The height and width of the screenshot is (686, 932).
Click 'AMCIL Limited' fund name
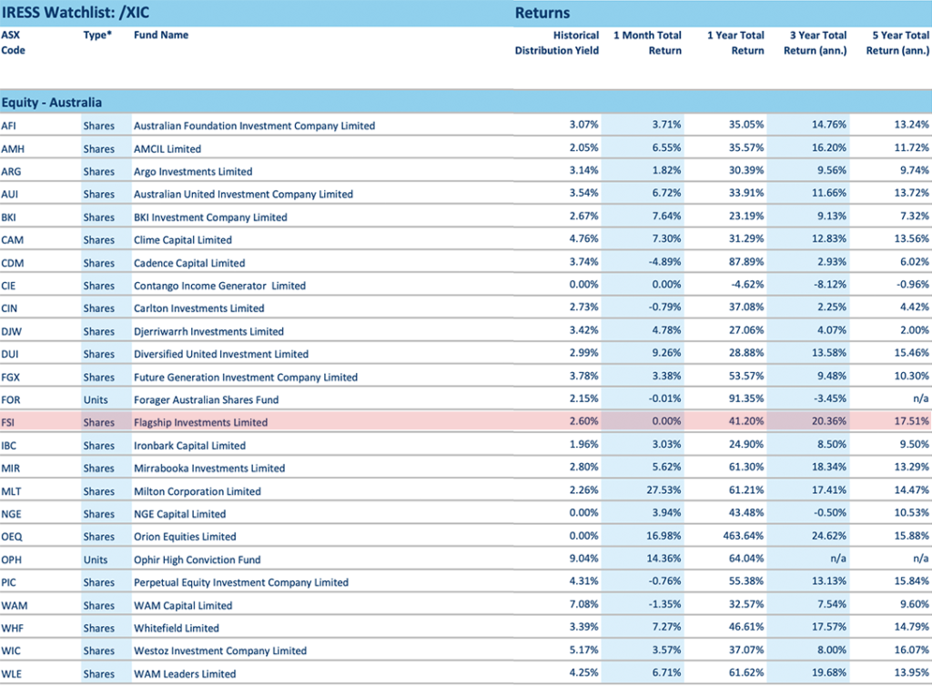(167, 149)
